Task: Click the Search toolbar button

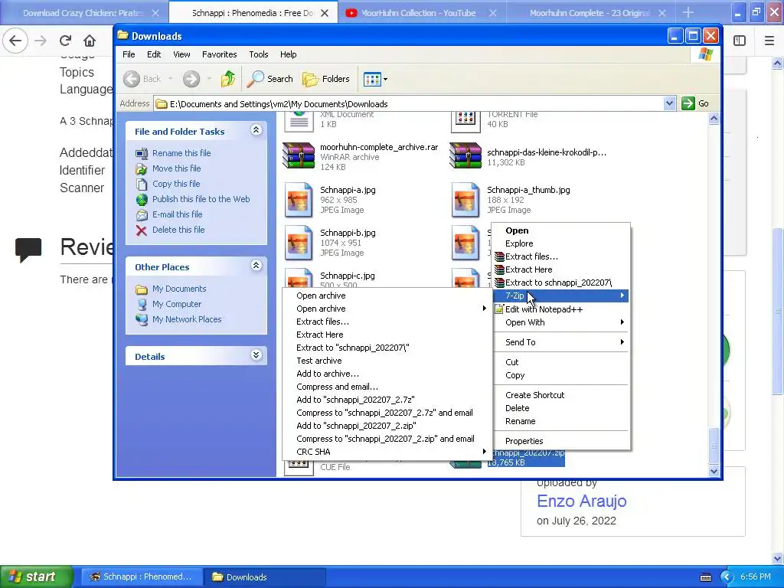Action: (x=270, y=79)
